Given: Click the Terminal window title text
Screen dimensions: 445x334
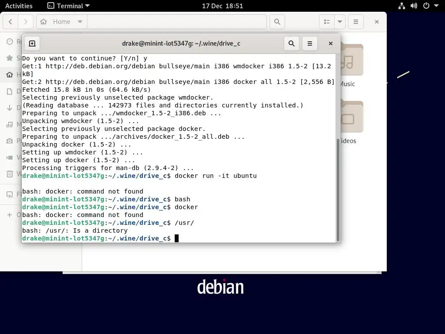Looking at the screenshot, I should [x=181, y=43].
